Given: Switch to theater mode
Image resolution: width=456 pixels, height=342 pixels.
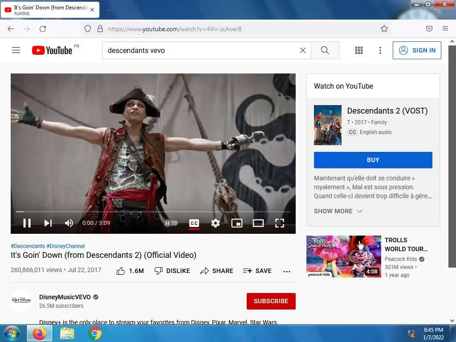Looking at the screenshot, I should coord(258,223).
